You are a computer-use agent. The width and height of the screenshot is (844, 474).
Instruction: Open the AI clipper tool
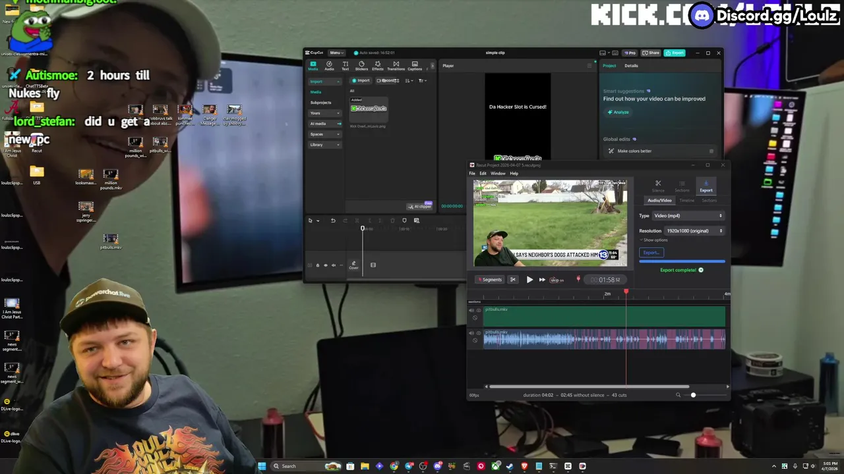[419, 206]
